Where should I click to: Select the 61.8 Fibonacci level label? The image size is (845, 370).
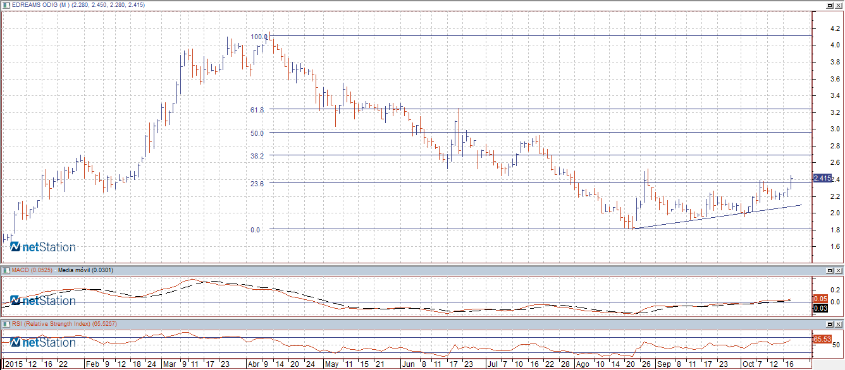[x=256, y=110]
